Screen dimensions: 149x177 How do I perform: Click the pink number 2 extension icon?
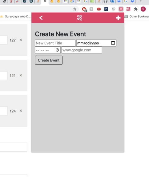point(128,9)
